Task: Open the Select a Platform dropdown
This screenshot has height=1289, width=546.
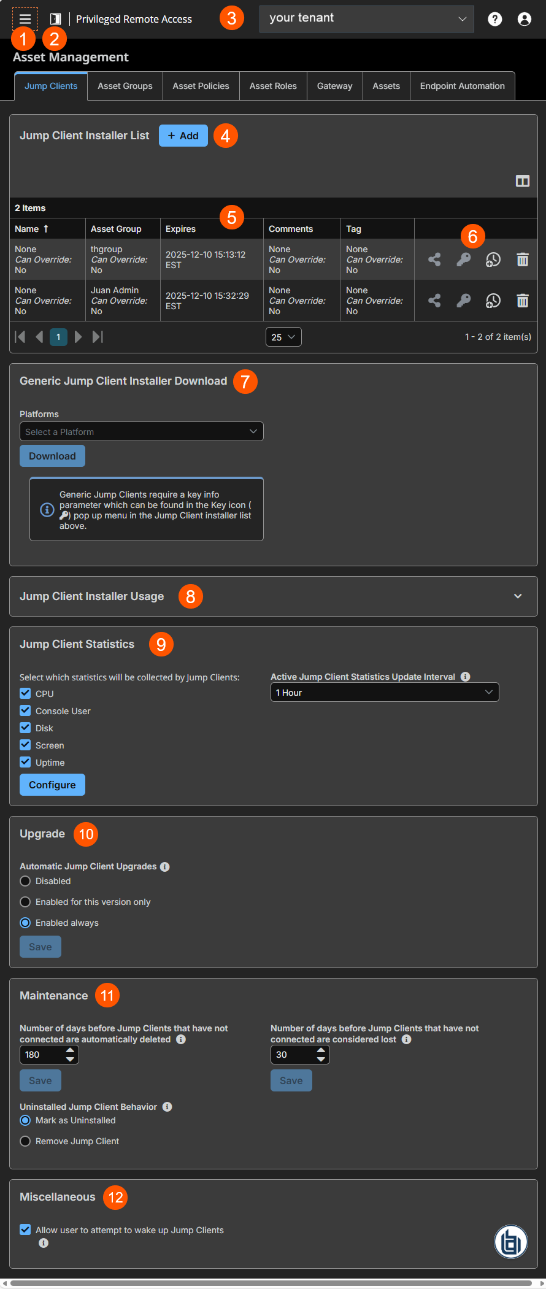Action: [x=142, y=431]
